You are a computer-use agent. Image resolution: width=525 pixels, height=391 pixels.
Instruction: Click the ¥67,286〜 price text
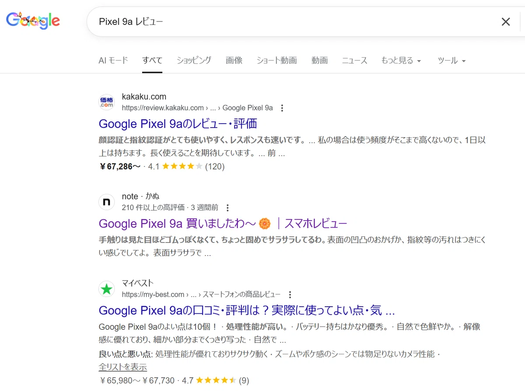click(120, 166)
